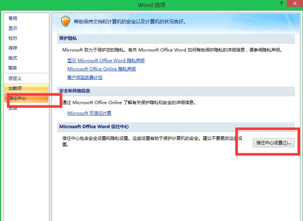Select 信任中心 in the left pane

tap(17, 98)
